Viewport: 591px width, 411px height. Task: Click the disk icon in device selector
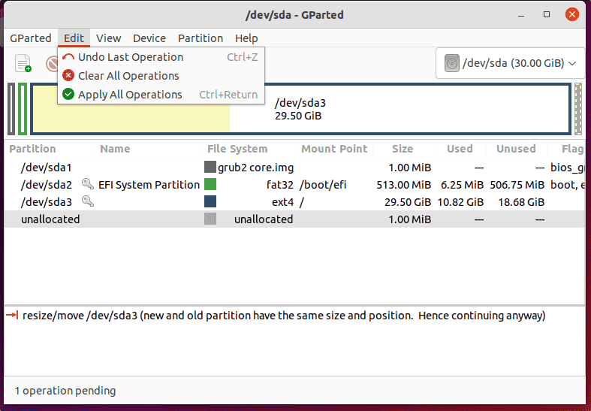click(x=451, y=64)
